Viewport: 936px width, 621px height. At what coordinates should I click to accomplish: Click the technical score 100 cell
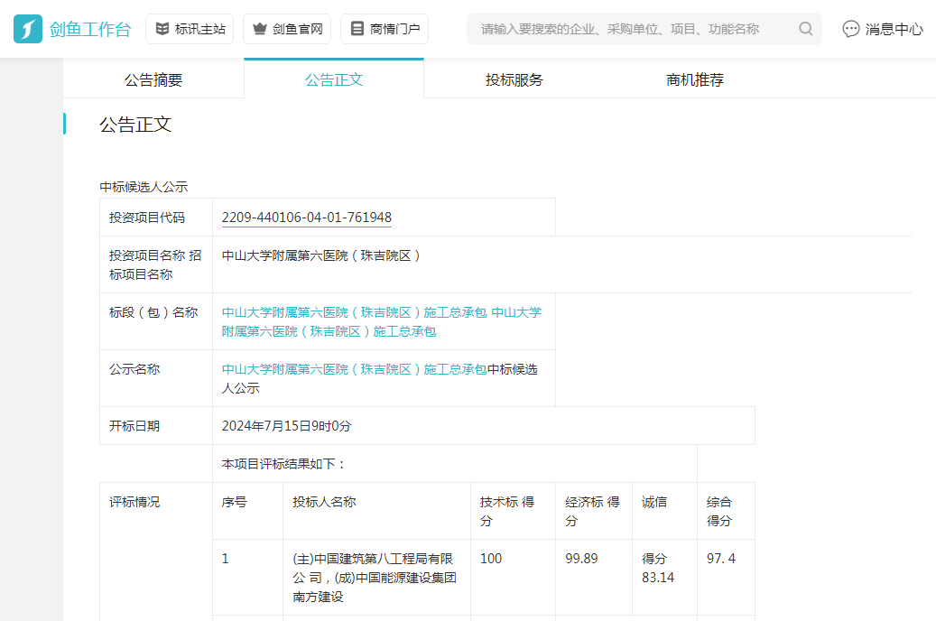(x=513, y=578)
